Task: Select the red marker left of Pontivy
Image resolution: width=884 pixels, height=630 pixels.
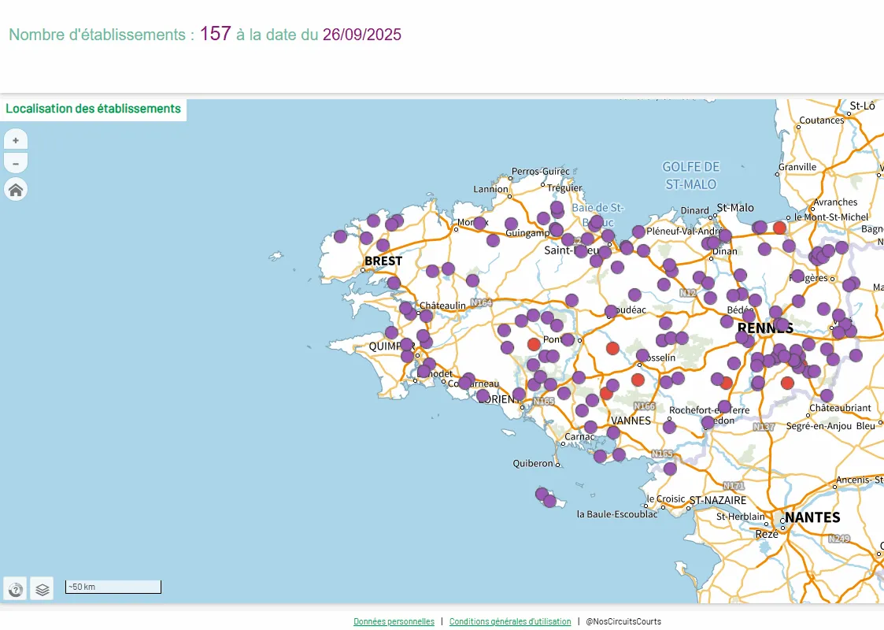Action: [534, 344]
